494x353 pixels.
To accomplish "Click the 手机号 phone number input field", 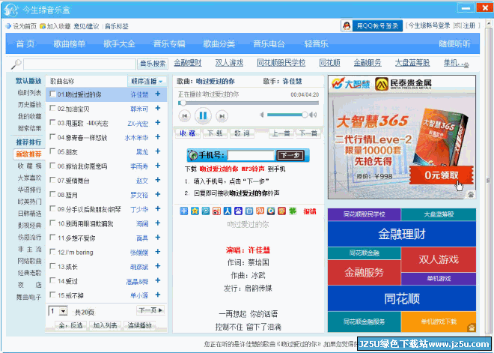I will (x=251, y=155).
